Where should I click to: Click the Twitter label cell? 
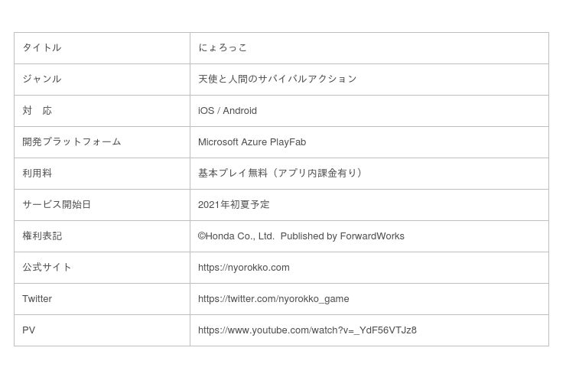tap(37, 299)
